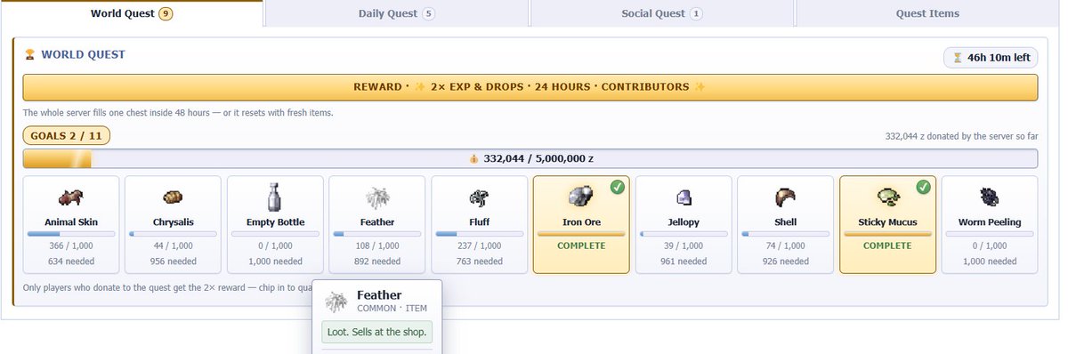Click the 2× EXP & DROPS reward banner
The image size is (1068, 354).
(x=530, y=87)
